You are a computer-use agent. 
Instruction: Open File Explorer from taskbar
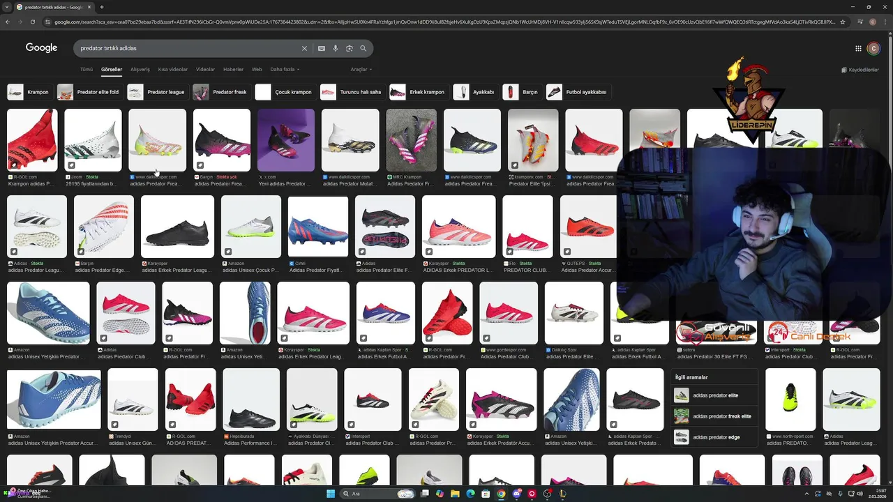(455, 494)
